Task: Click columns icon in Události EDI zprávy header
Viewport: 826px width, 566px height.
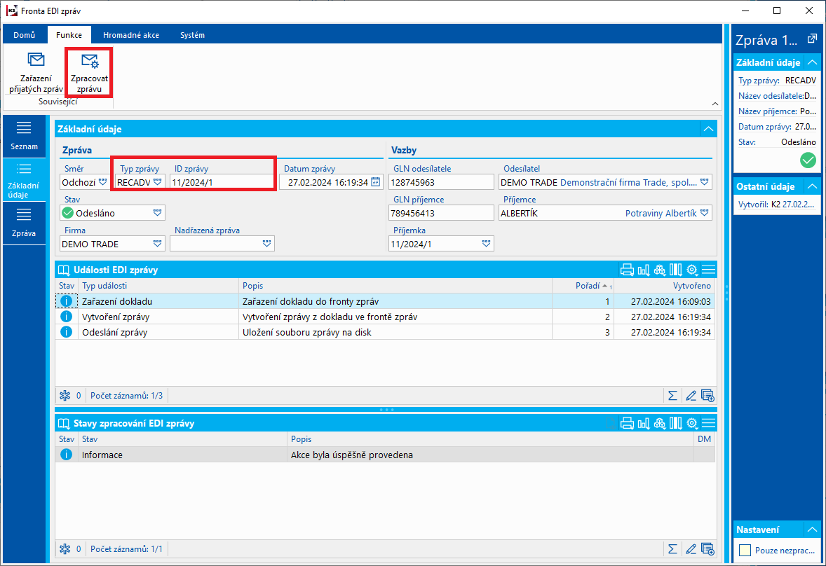Action: pyautogui.click(x=676, y=270)
